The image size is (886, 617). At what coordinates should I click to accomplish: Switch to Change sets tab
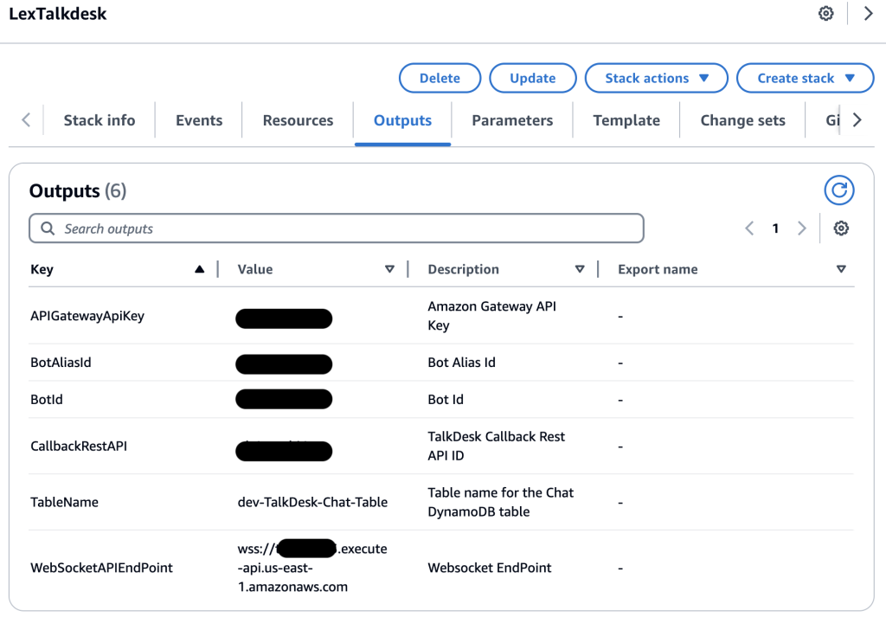[743, 120]
